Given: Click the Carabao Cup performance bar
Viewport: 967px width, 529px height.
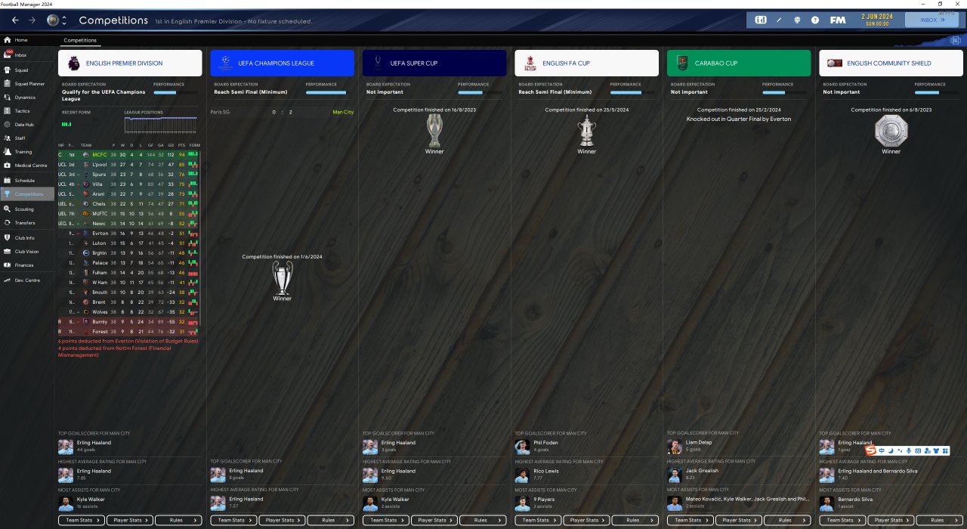Looking at the screenshot, I should [x=786, y=92].
